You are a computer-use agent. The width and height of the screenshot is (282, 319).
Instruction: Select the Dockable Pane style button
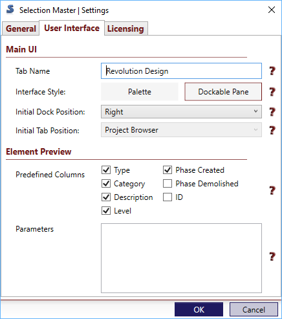(x=223, y=92)
